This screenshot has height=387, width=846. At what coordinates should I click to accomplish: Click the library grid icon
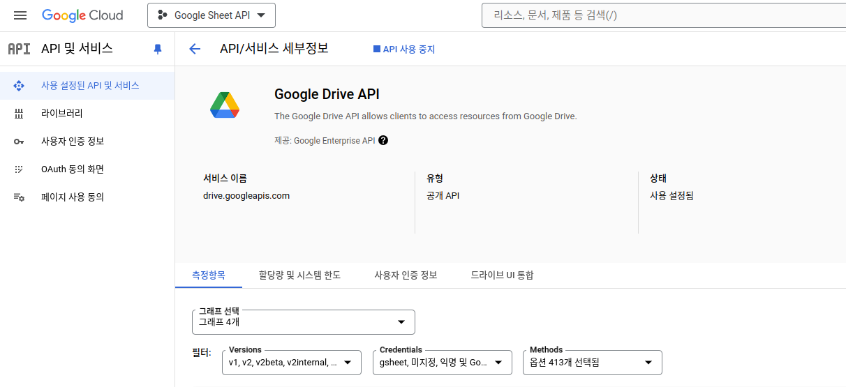pos(19,114)
